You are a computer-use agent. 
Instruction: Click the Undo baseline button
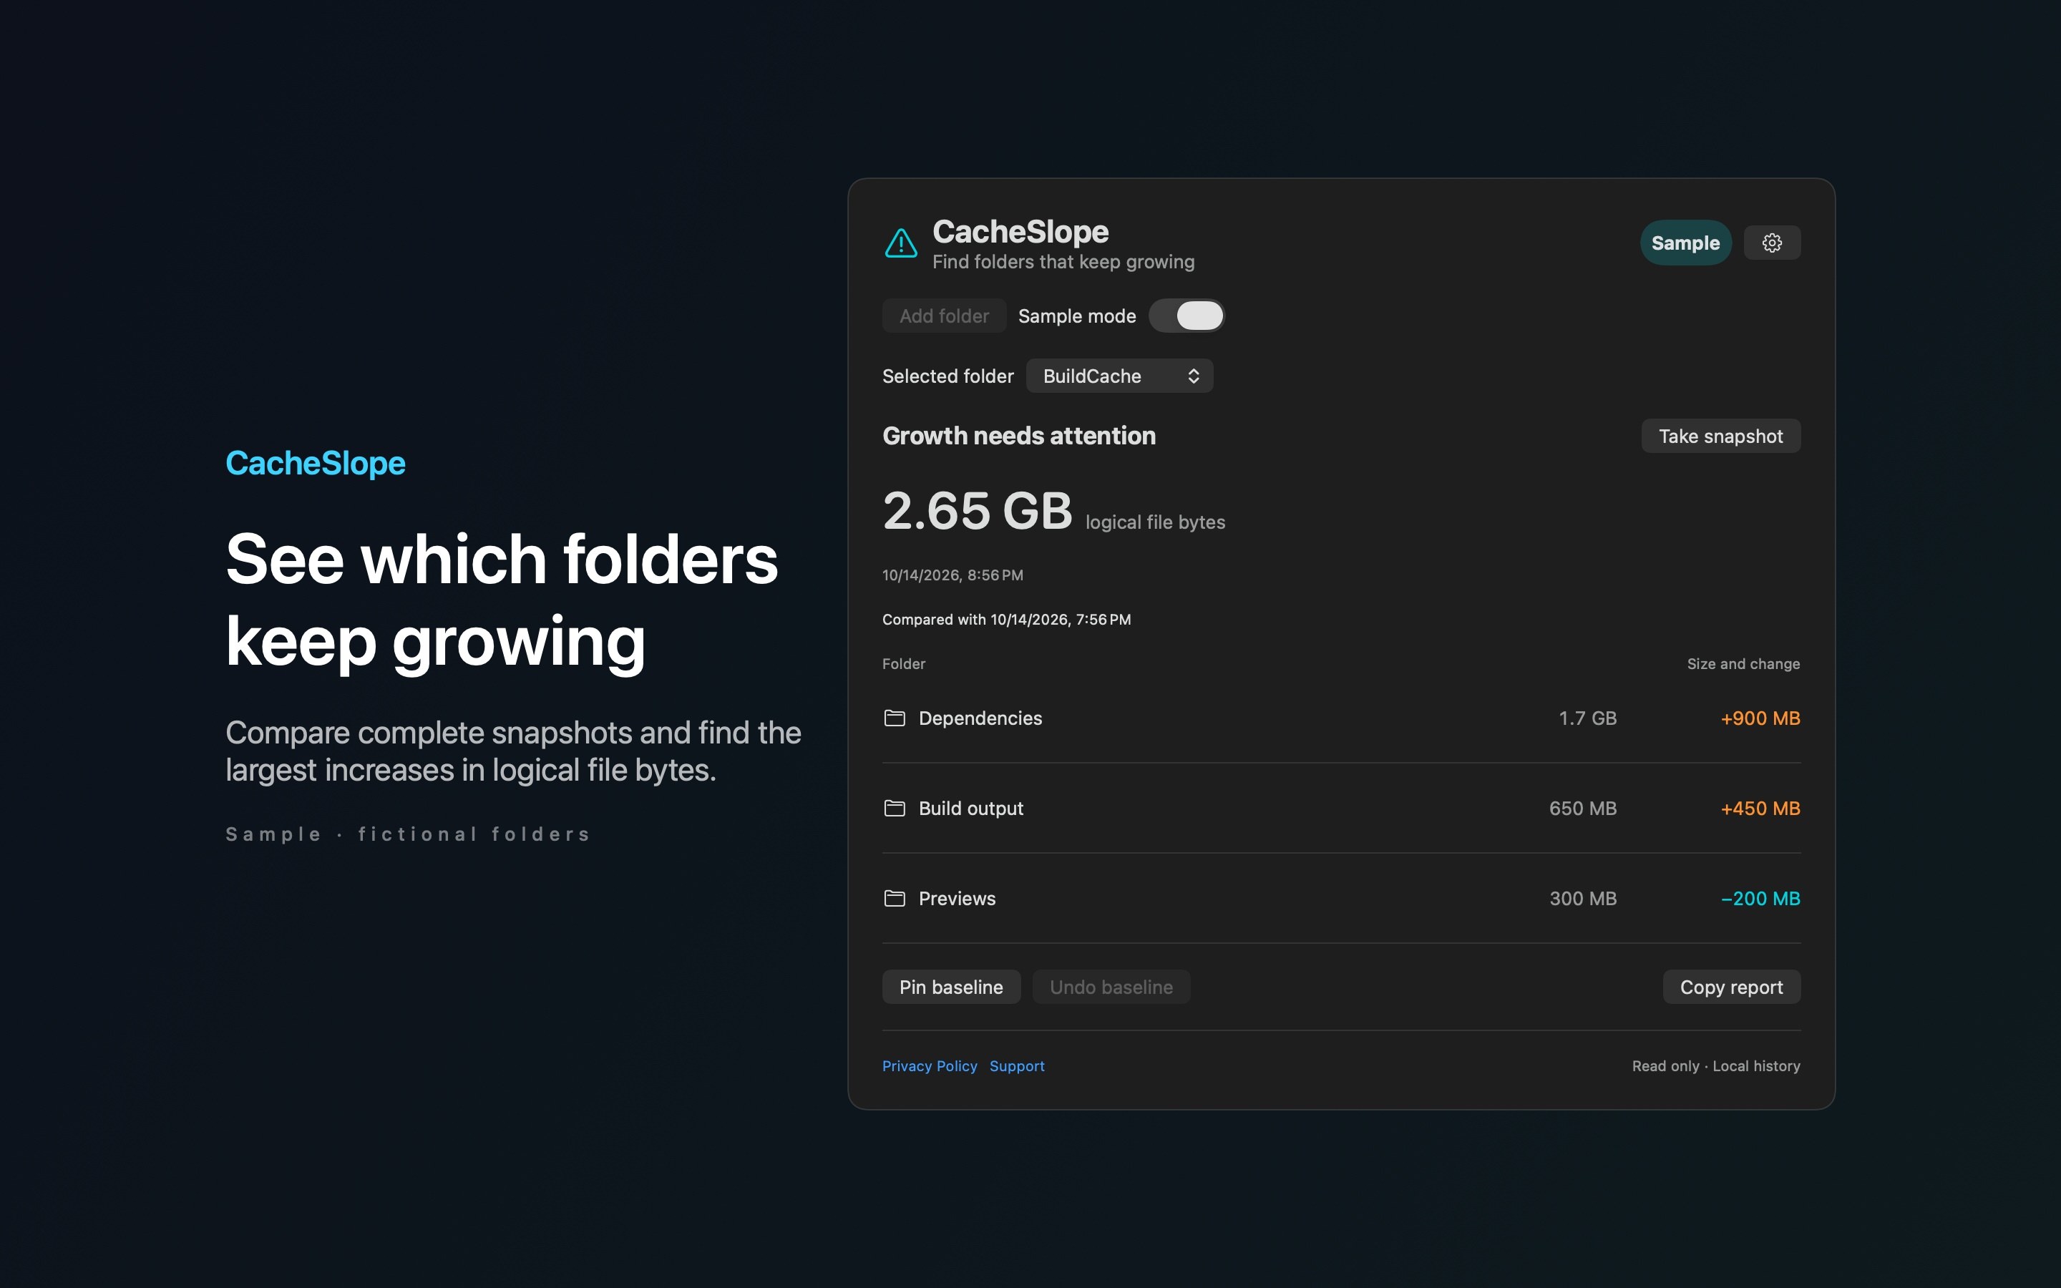(1111, 987)
